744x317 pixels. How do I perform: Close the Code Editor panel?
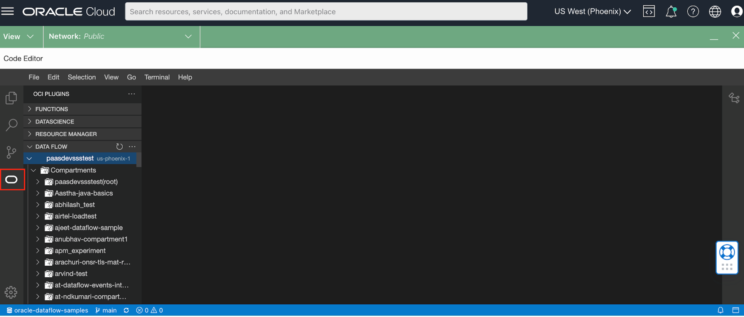[x=736, y=36]
